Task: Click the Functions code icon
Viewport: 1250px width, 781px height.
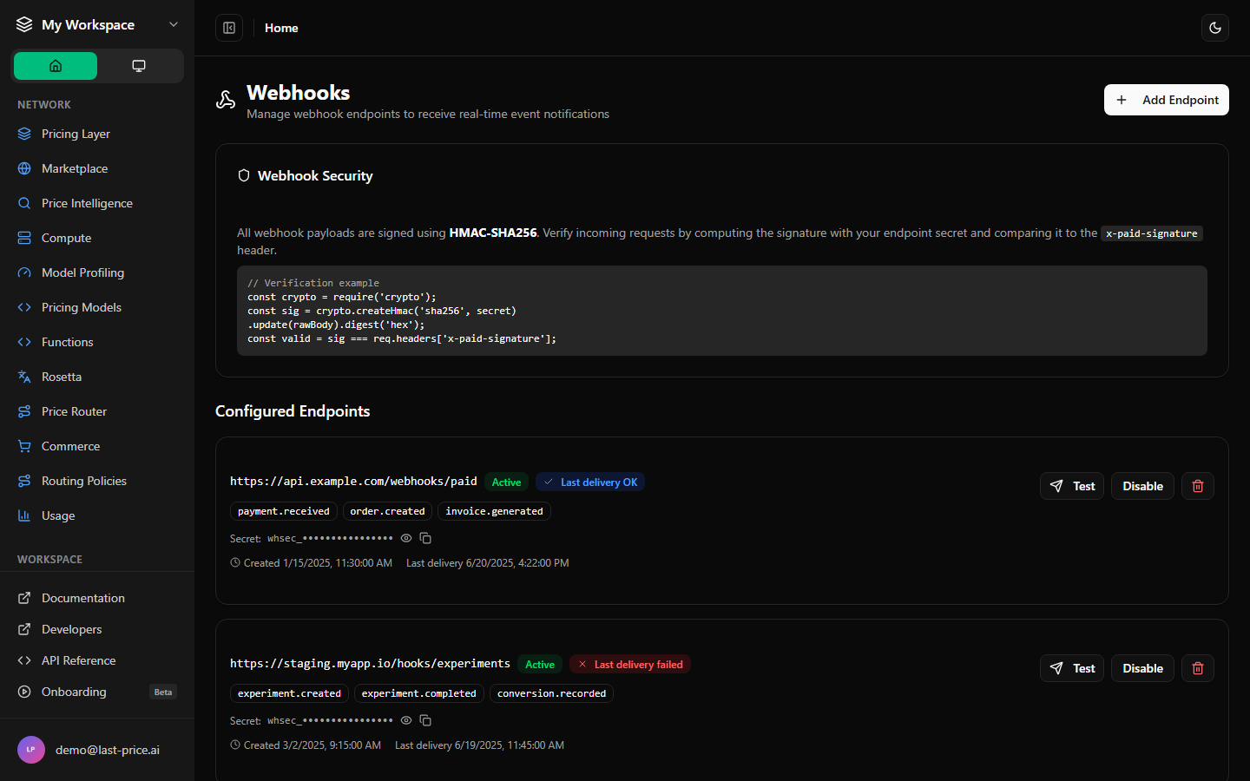Action: 24,342
